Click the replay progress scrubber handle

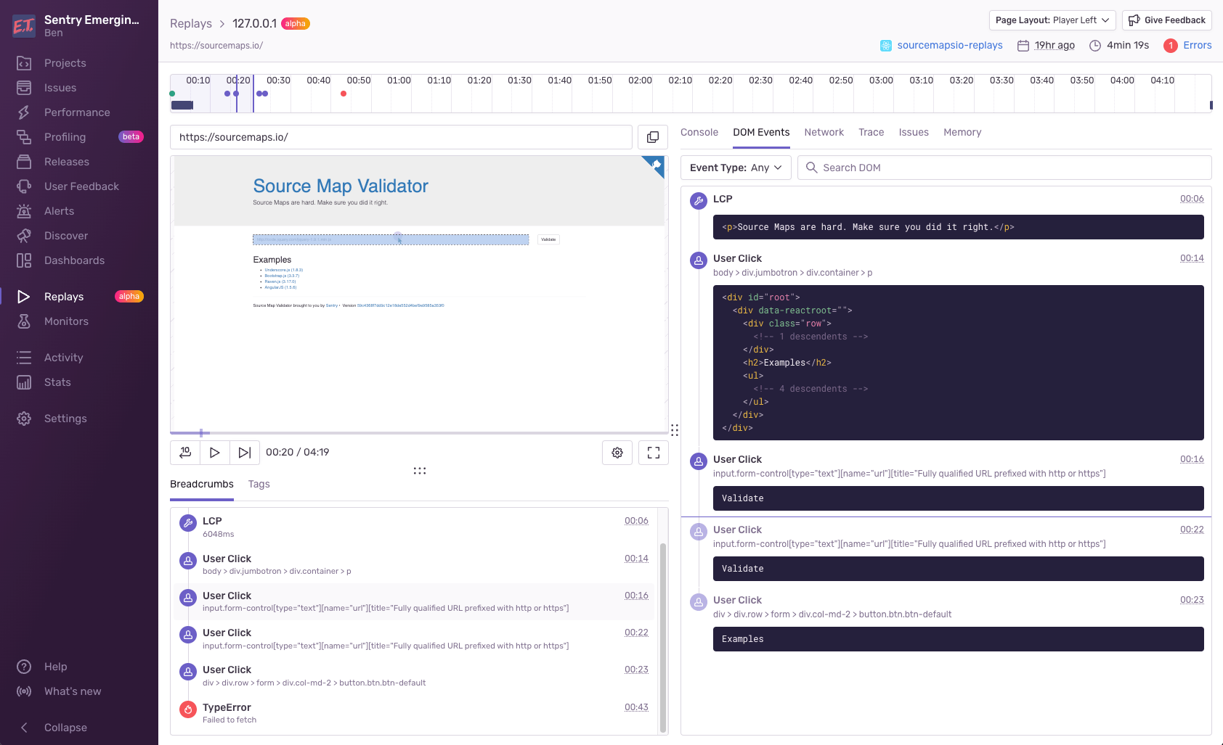click(x=201, y=433)
